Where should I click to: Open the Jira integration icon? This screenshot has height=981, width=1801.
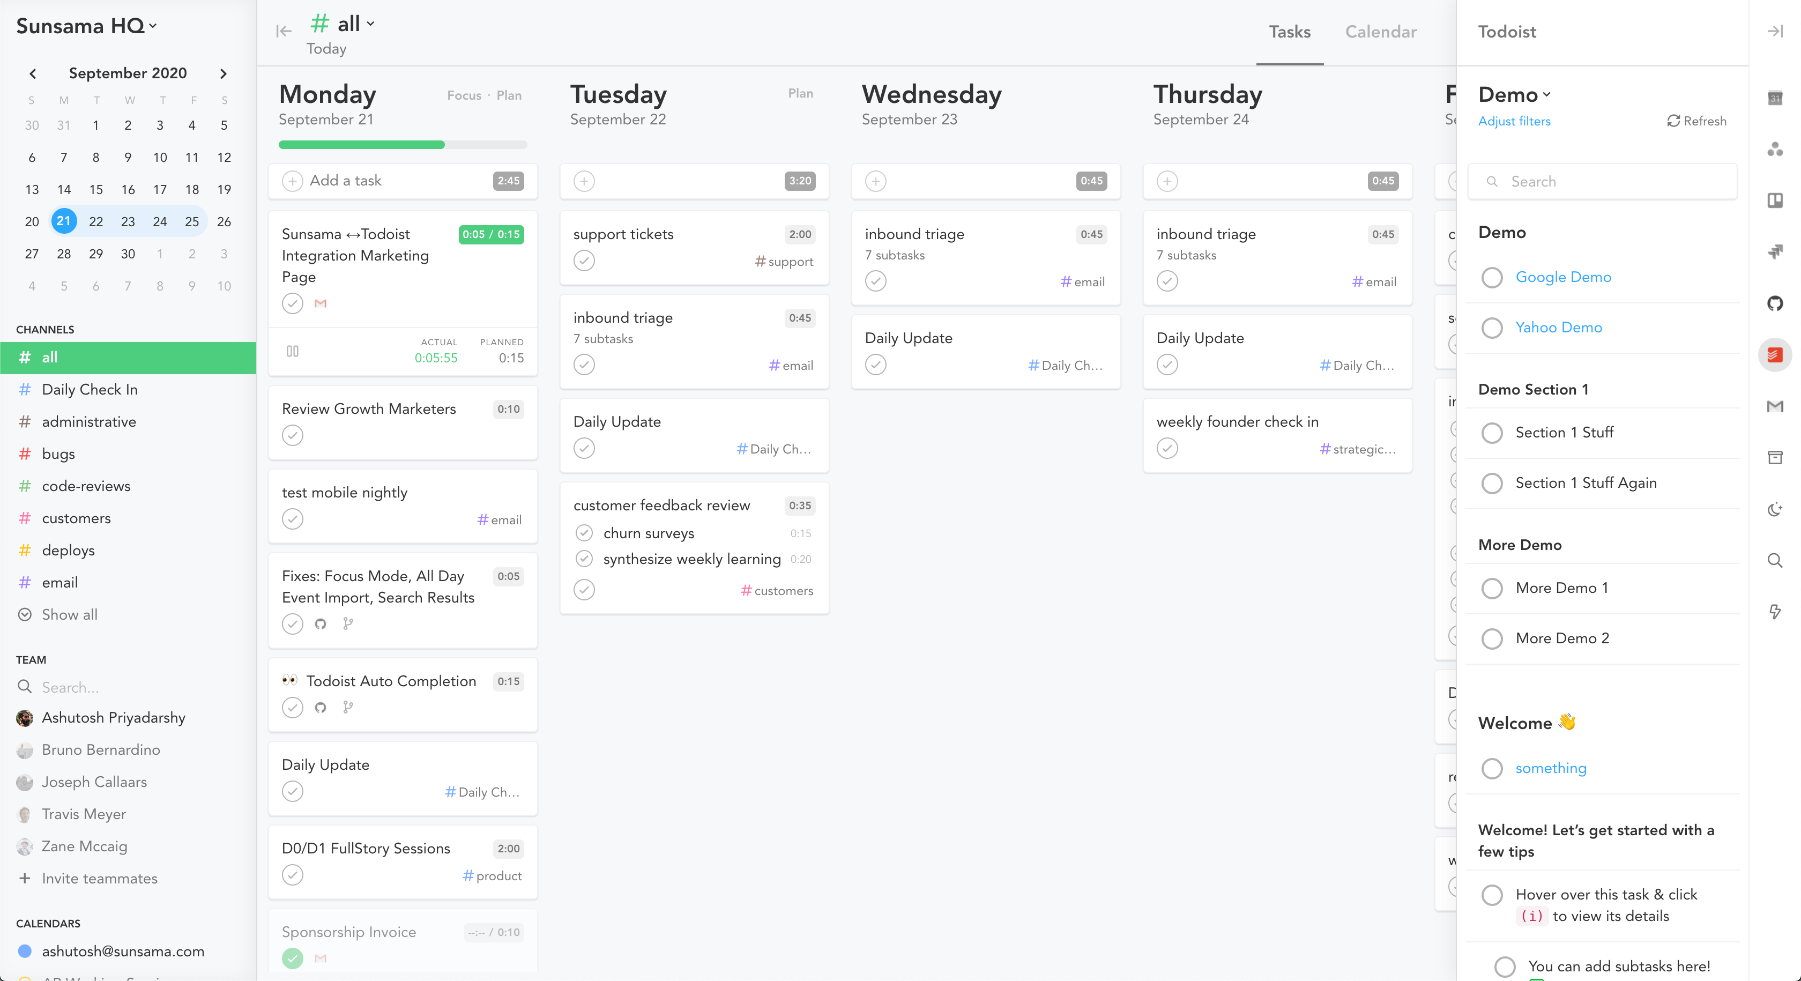point(1774,252)
